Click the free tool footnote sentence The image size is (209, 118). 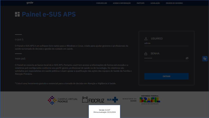pyautogui.click(x=65, y=84)
